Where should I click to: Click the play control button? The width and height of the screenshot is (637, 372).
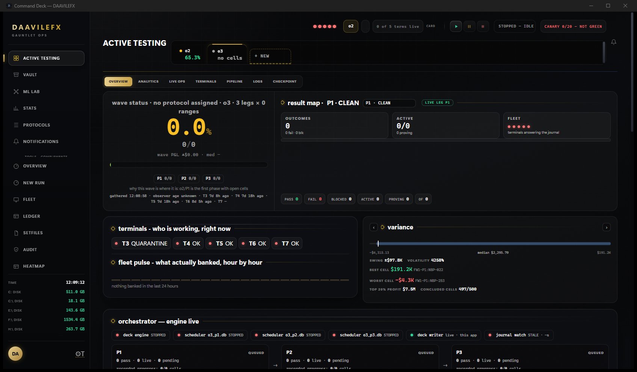456,26
